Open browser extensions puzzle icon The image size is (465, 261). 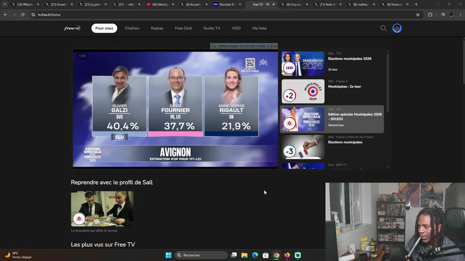pyautogui.click(x=430, y=14)
